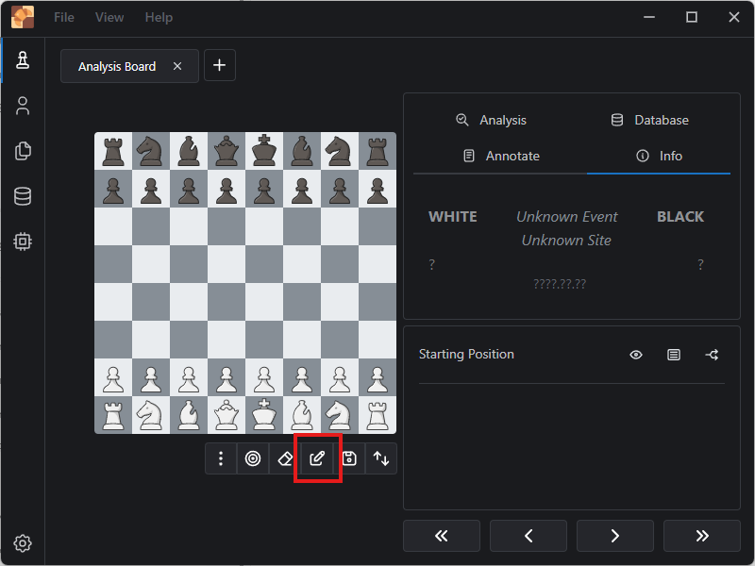This screenshot has width=755, height=566.
Task: Add a new tab with the plus button
Action: [220, 65]
